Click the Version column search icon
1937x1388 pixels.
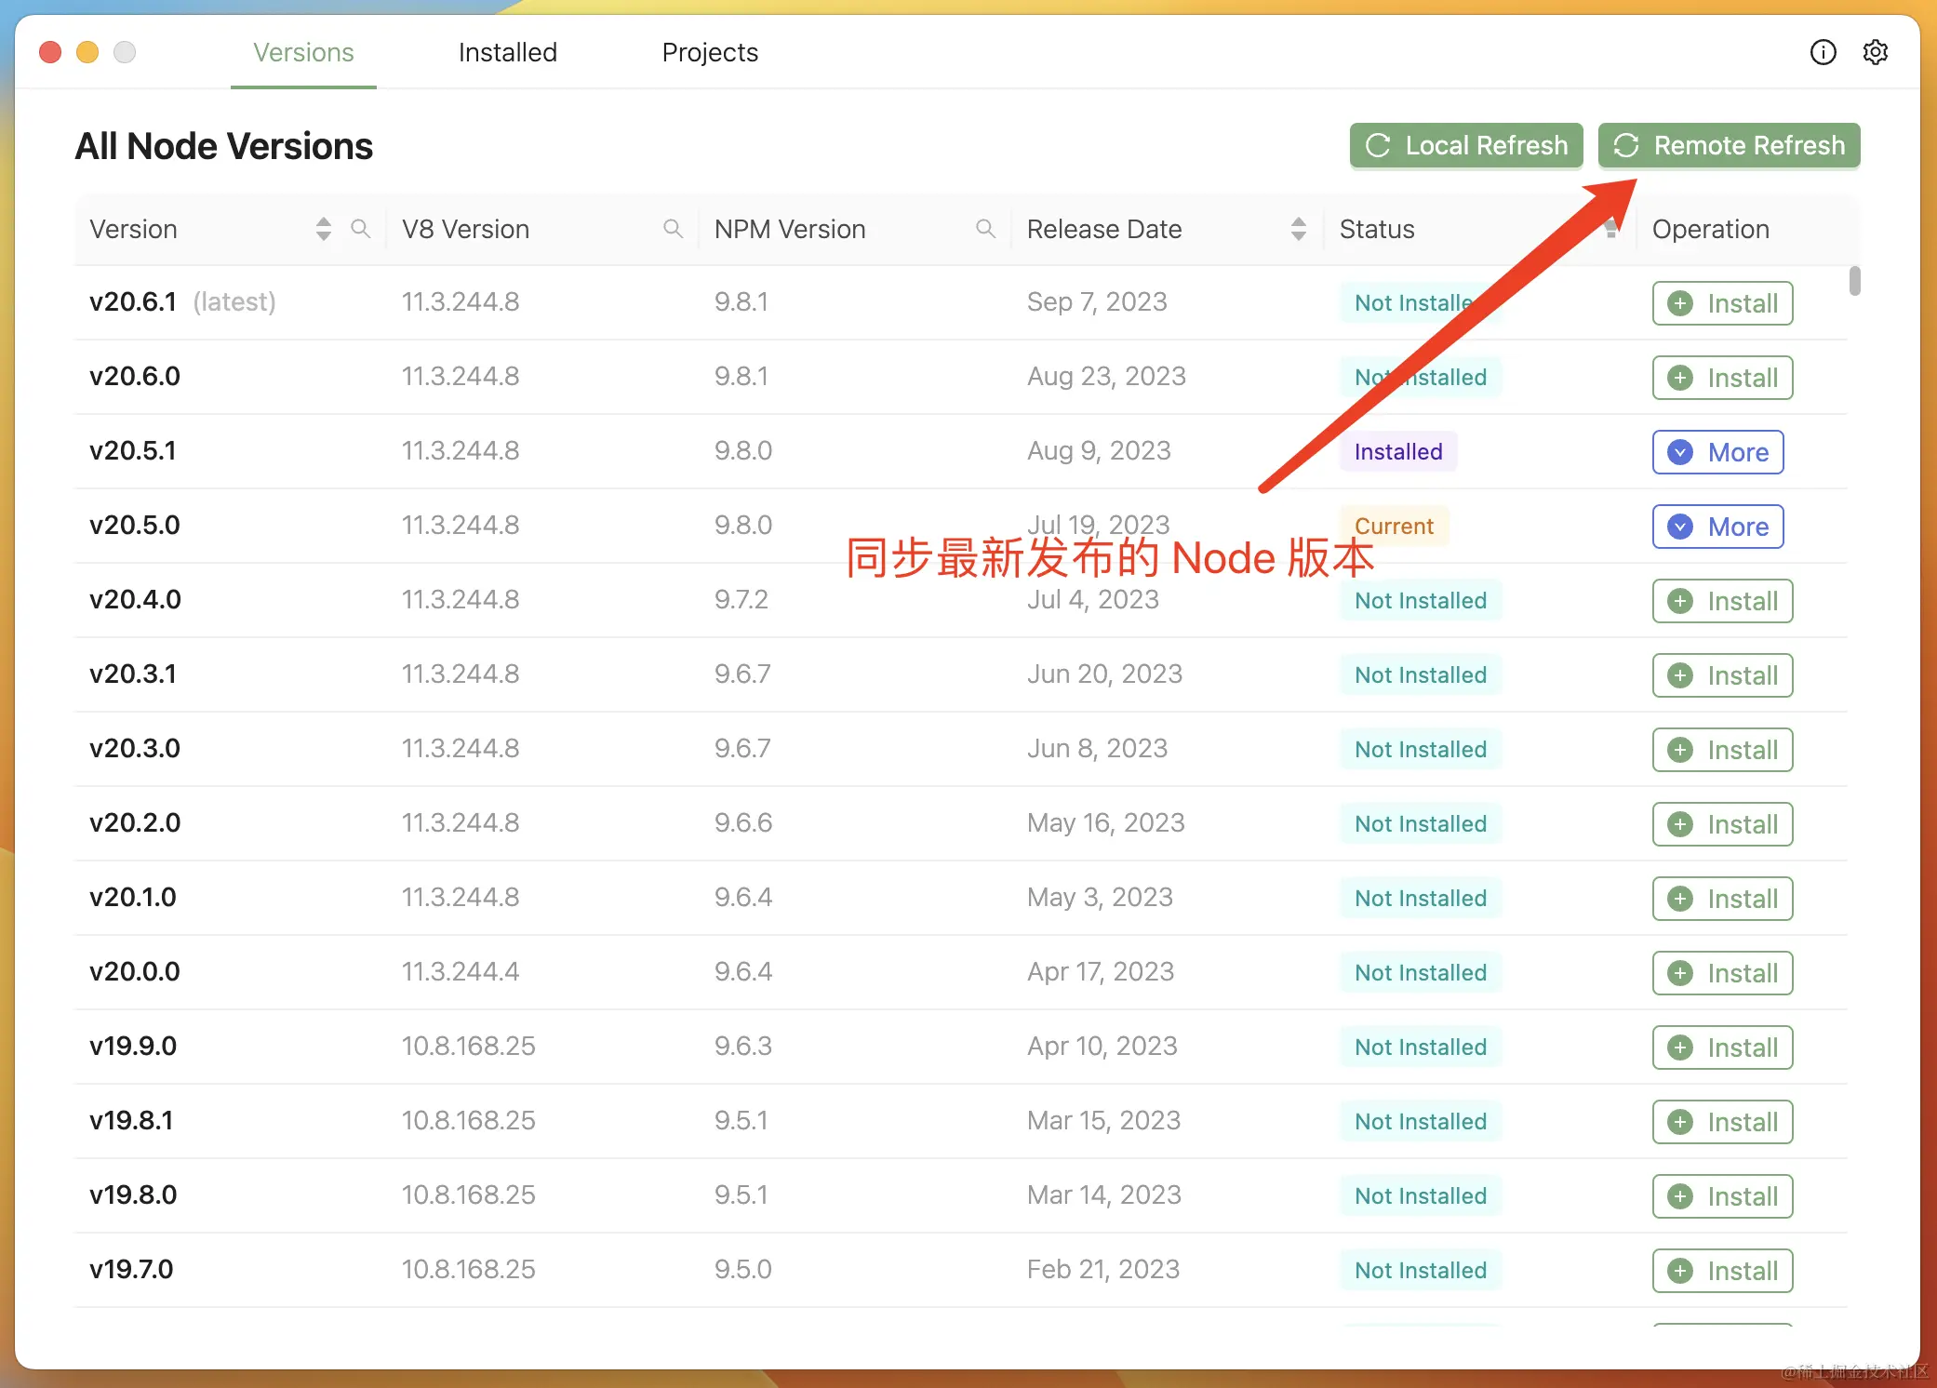click(360, 229)
